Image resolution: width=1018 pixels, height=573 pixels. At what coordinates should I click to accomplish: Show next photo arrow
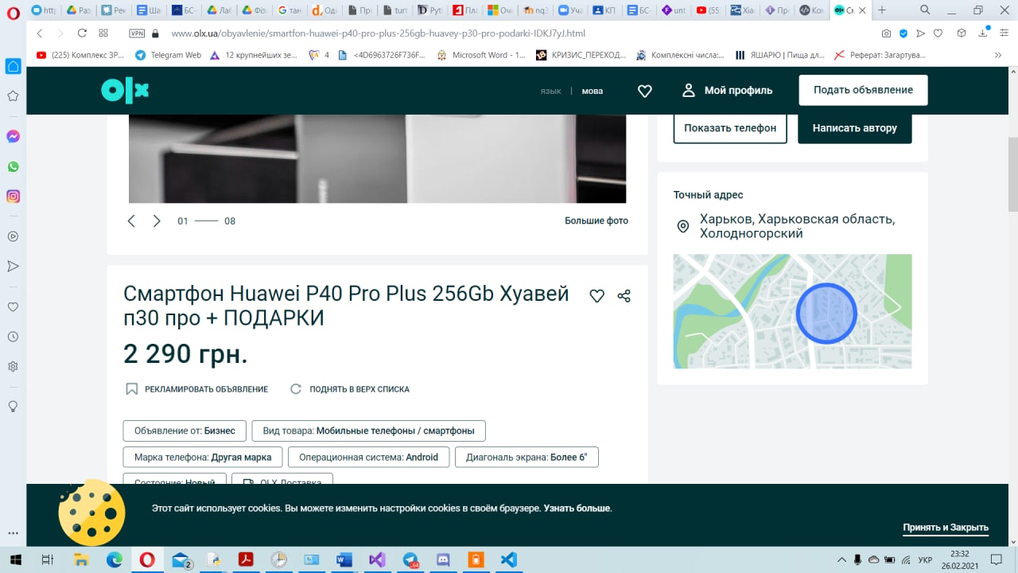tap(157, 220)
